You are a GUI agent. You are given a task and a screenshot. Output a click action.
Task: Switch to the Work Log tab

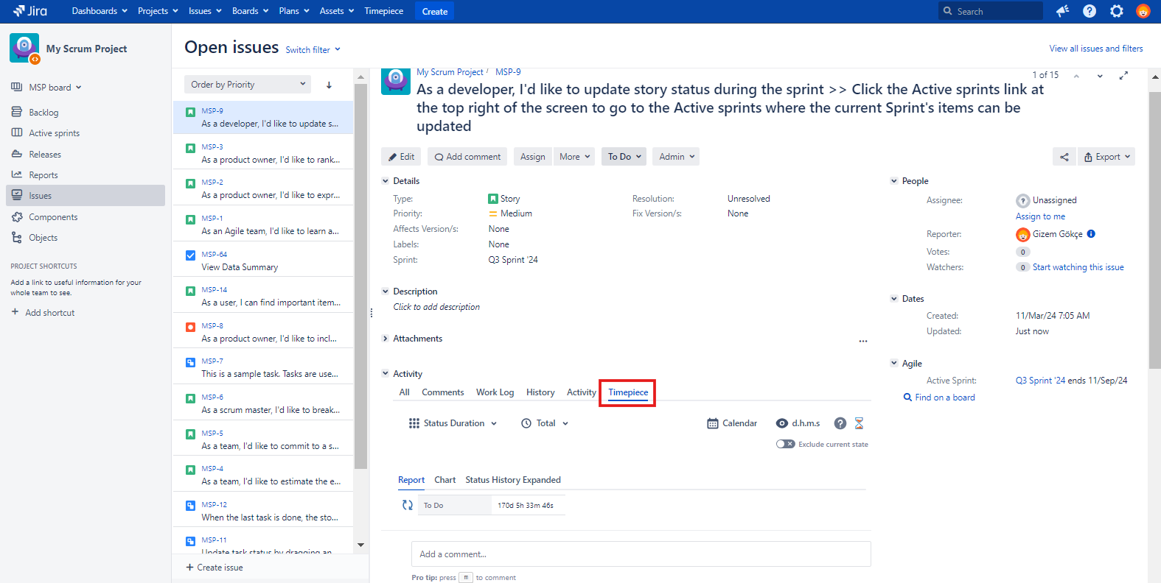coord(495,392)
